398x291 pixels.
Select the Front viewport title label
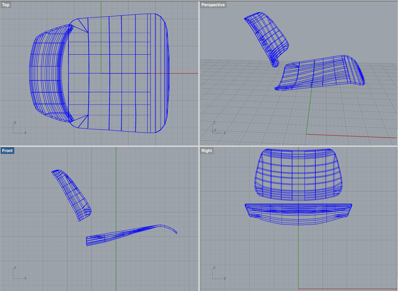coord(7,151)
